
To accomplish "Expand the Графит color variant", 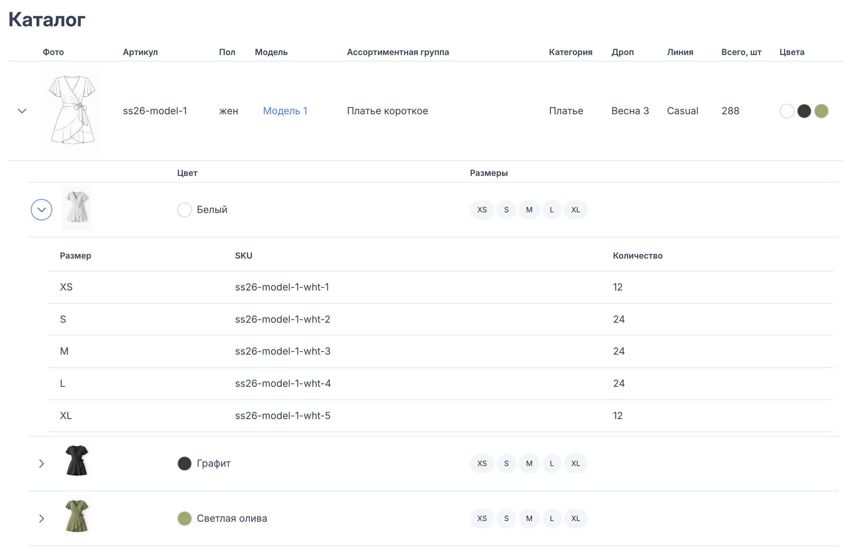I will 41,464.
